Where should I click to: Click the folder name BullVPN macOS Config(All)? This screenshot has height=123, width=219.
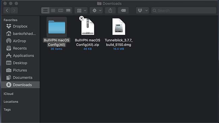point(56,42)
